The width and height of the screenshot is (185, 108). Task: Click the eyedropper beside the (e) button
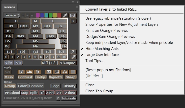tap(72, 52)
